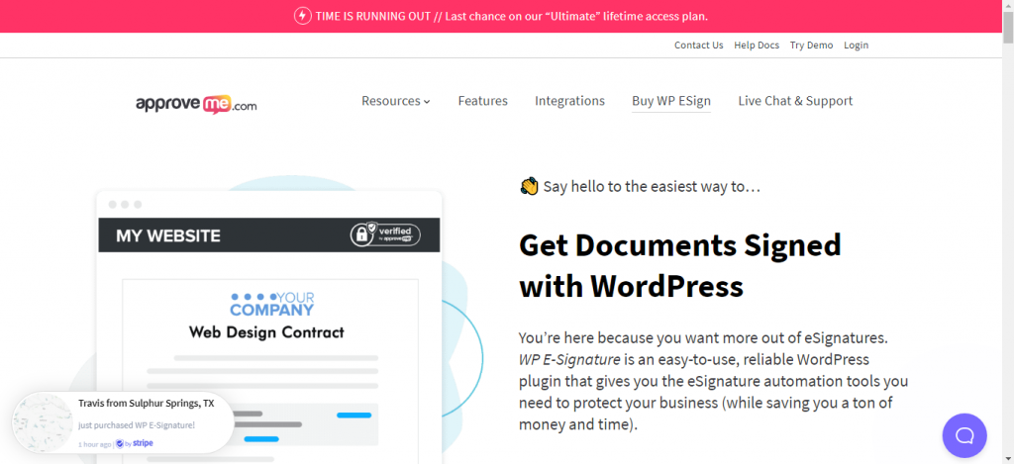This screenshot has width=1014, height=464.
Task: Click the scrollbar up arrow
Action: click(x=1007, y=5)
